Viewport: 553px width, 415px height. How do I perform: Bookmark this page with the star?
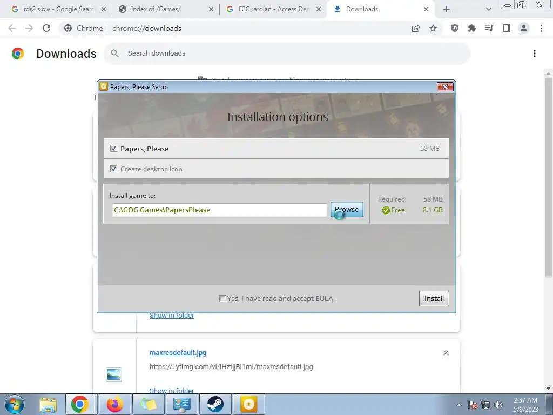(433, 28)
